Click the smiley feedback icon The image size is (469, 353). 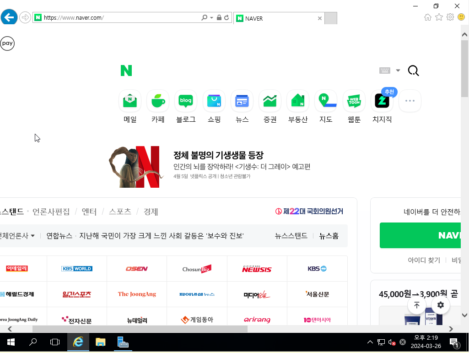pos(461,17)
